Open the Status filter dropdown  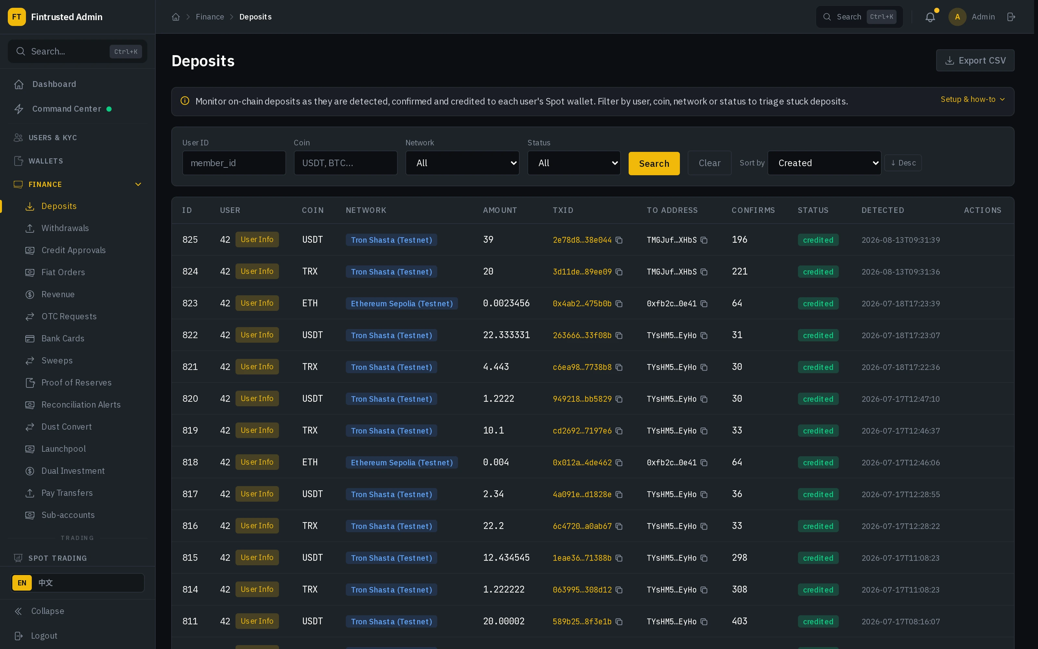[574, 163]
